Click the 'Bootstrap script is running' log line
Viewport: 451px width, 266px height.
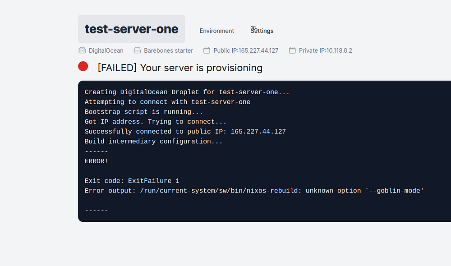pos(144,112)
